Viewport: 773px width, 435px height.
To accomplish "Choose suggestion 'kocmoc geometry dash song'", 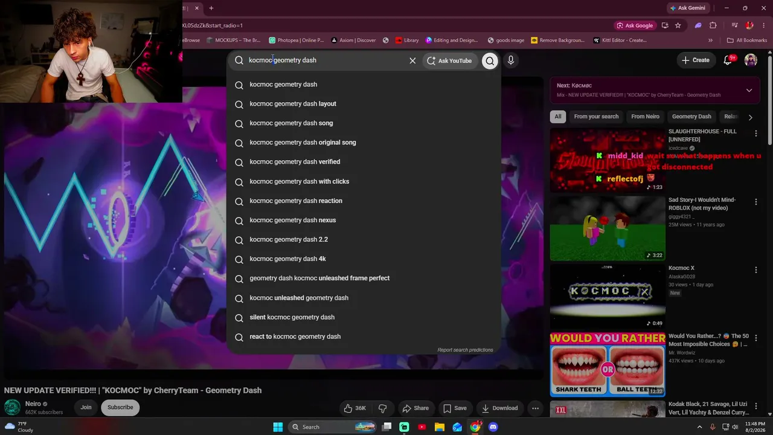I will pyautogui.click(x=364, y=123).
